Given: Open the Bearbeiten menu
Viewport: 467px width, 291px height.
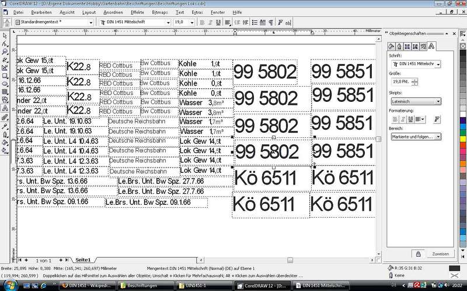Looking at the screenshot, I should (41, 12).
